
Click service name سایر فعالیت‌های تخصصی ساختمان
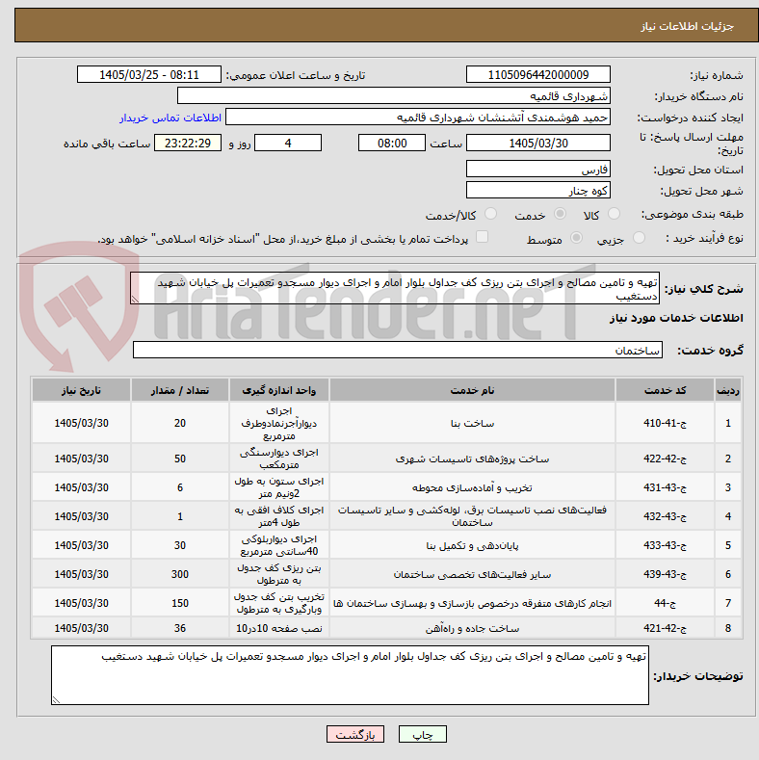pyautogui.click(x=473, y=574)
